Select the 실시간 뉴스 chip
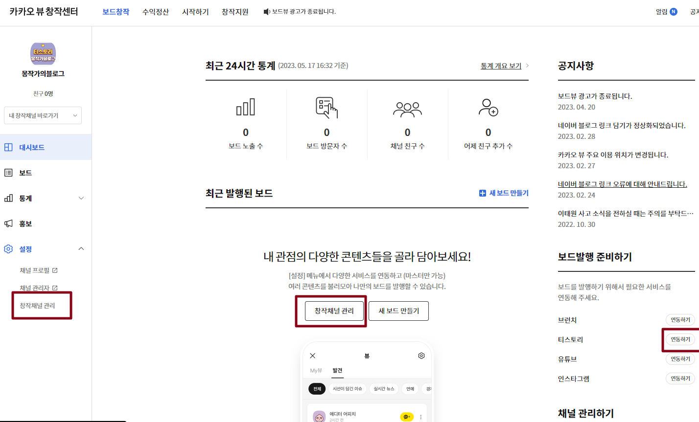This screenshot has width=699, height=422. coord(384,389)
